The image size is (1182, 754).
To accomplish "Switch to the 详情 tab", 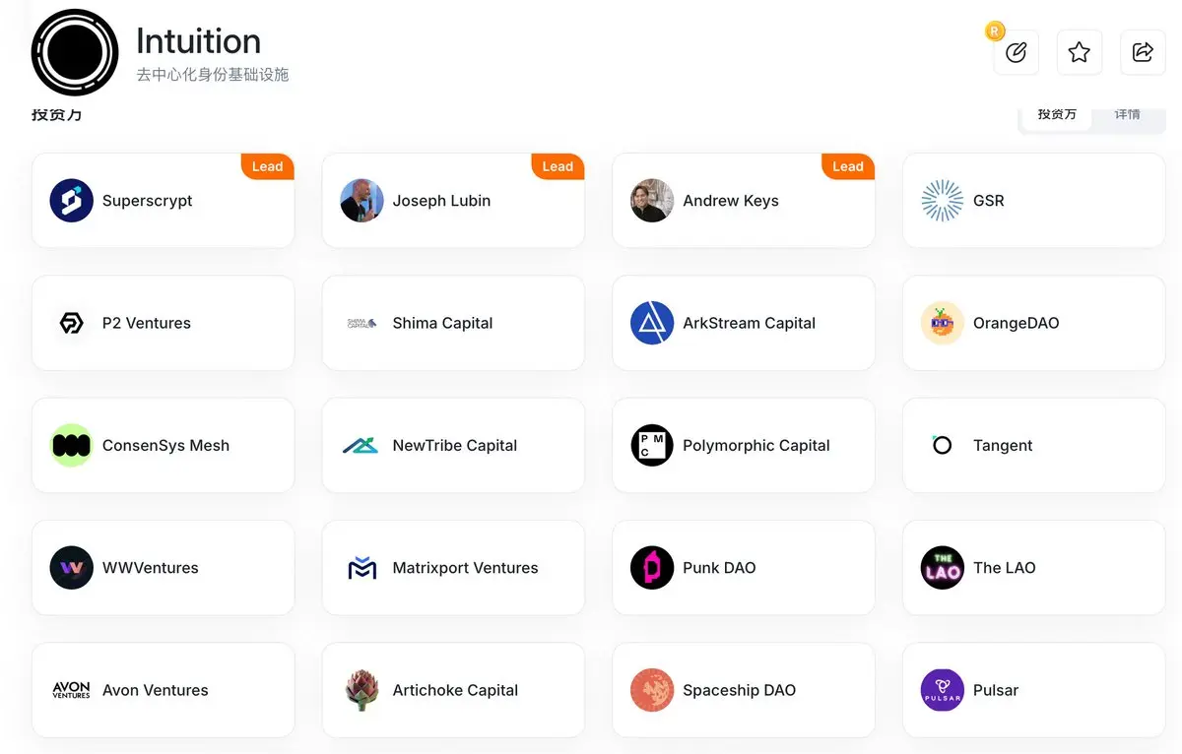I will 1127,115.
